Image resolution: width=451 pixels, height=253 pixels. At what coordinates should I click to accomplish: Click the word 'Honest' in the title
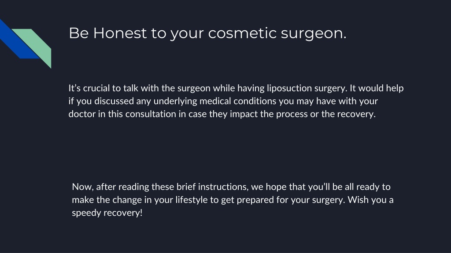point(120,33)
